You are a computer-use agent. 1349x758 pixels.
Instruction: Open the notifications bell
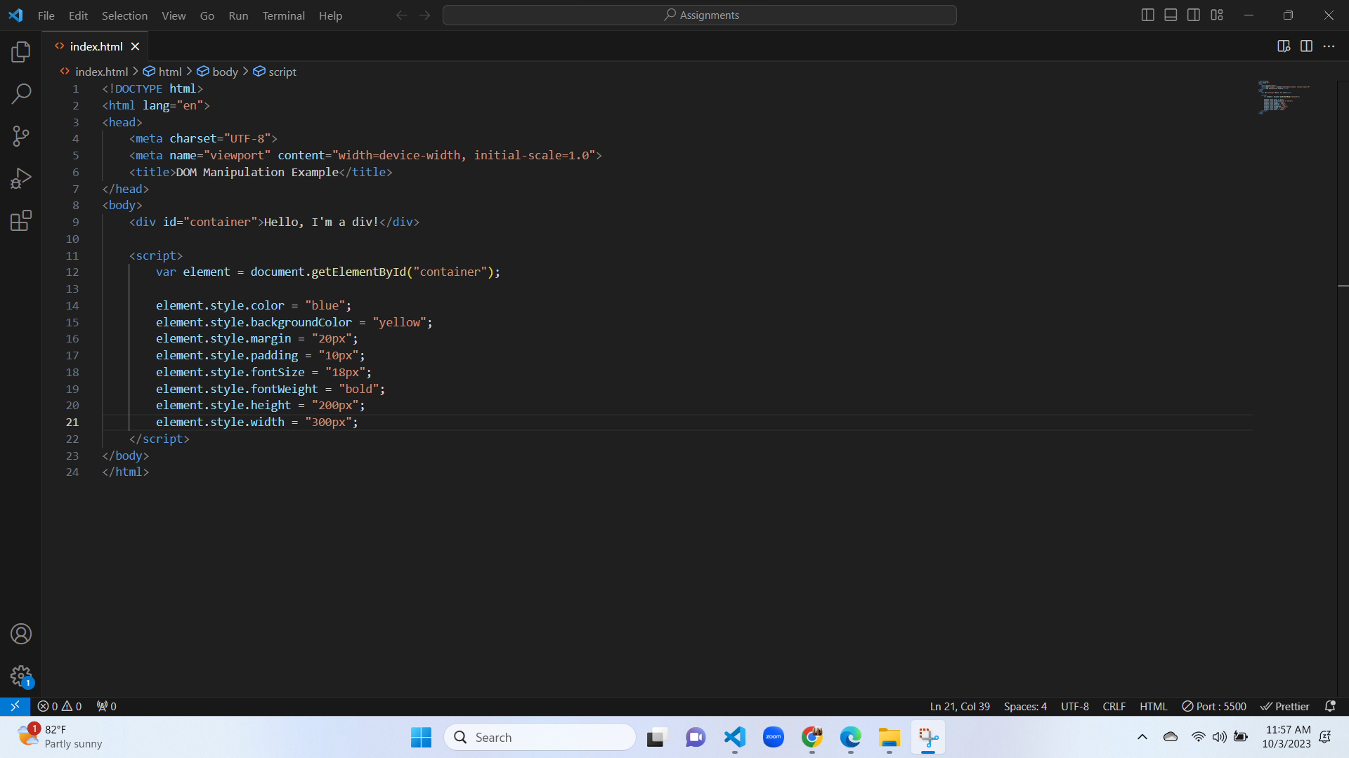tap(1331, 706)
